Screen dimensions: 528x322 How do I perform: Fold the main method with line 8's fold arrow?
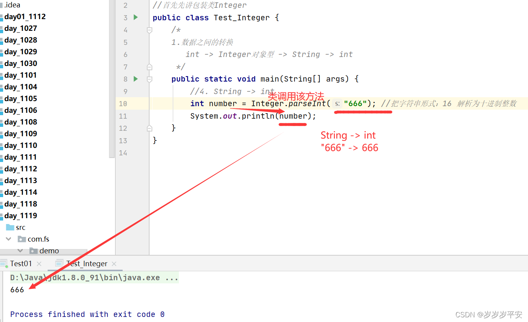click(149, 78)
